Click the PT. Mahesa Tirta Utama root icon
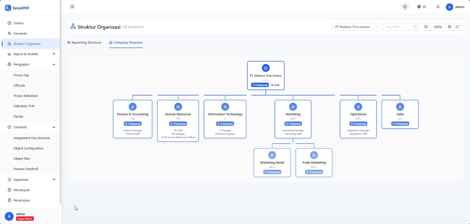 (x=266, y=68)
